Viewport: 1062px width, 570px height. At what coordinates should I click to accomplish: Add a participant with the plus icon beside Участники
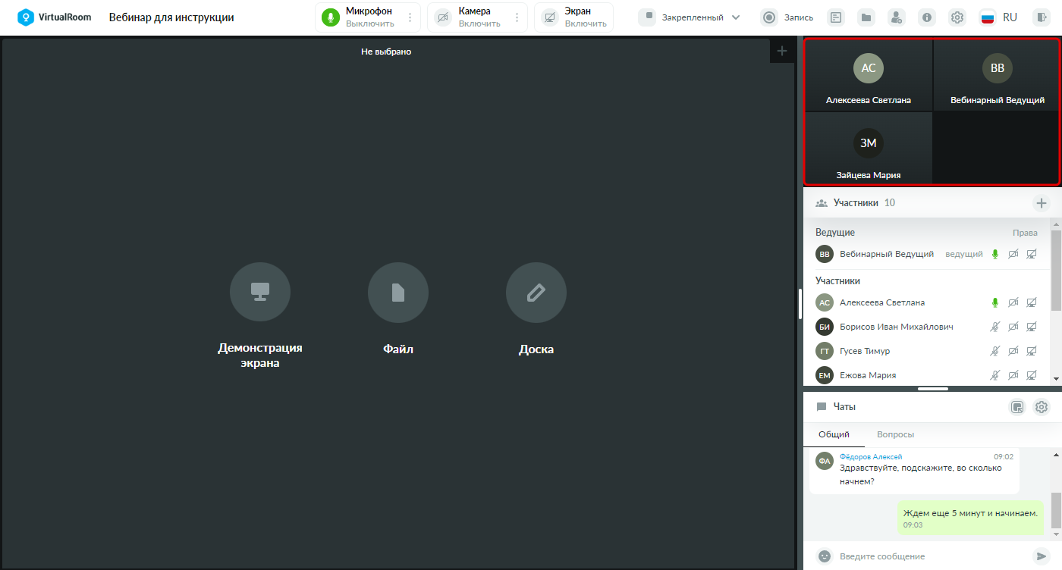tap(1042, 203)
